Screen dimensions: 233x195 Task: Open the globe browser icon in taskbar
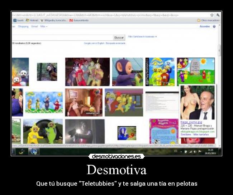click(34, 152)
